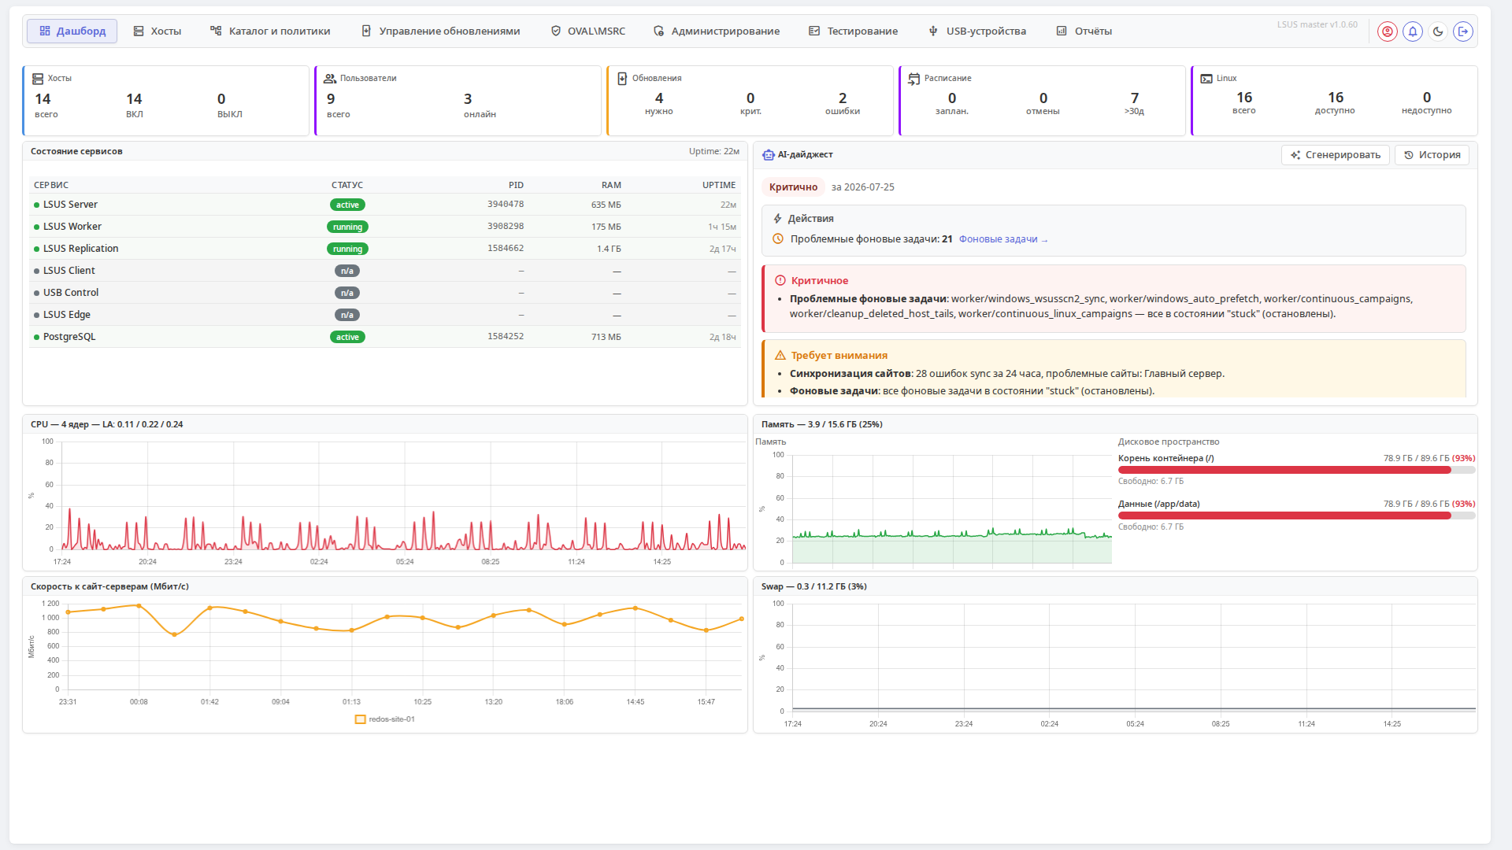Click the Linux недоступно count
Screen dimensions: 1512x850
pyautogui.click(x=1426, y=103)
